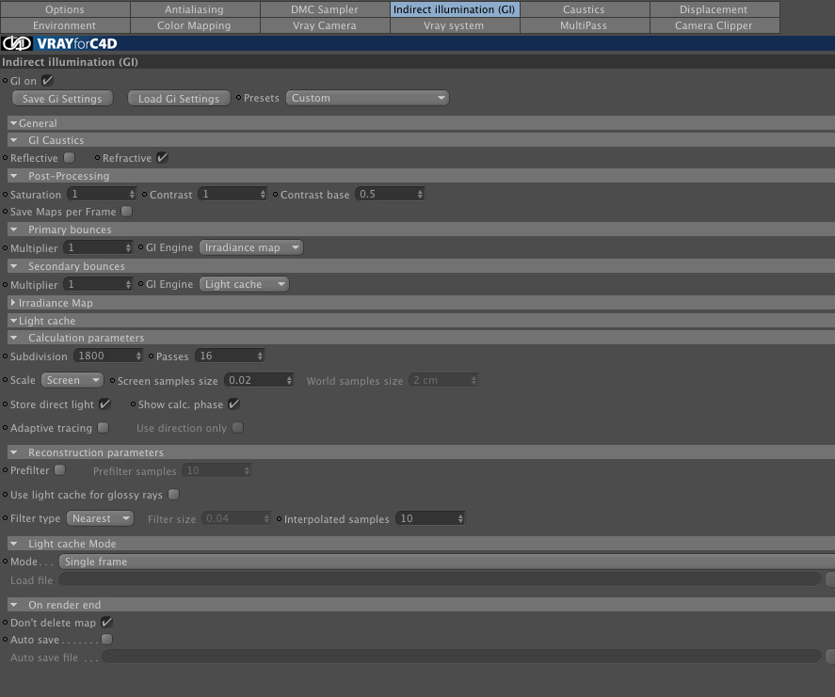Disable Refractive GI caustics checkbox
Image resolution: width=835 pixels, height=697 pixels.
(163, 157)
